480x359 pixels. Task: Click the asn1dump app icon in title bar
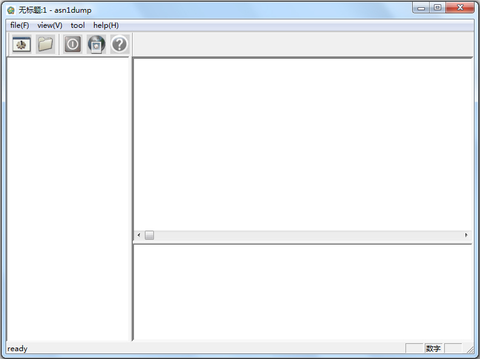[11, 10]
